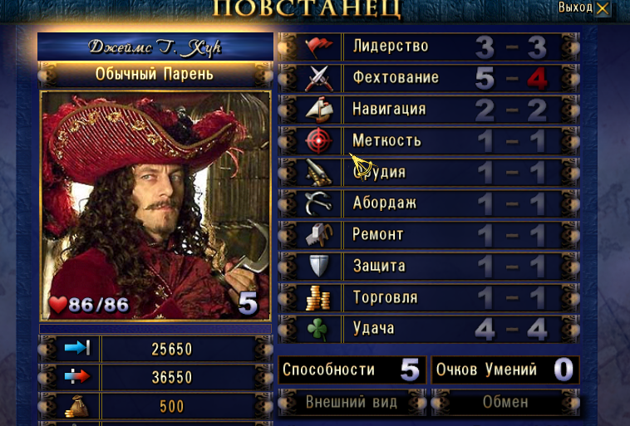Click the character portrait of Джеймс Хук
This screenshot has height=426, width=630.
tap(155, 205)
